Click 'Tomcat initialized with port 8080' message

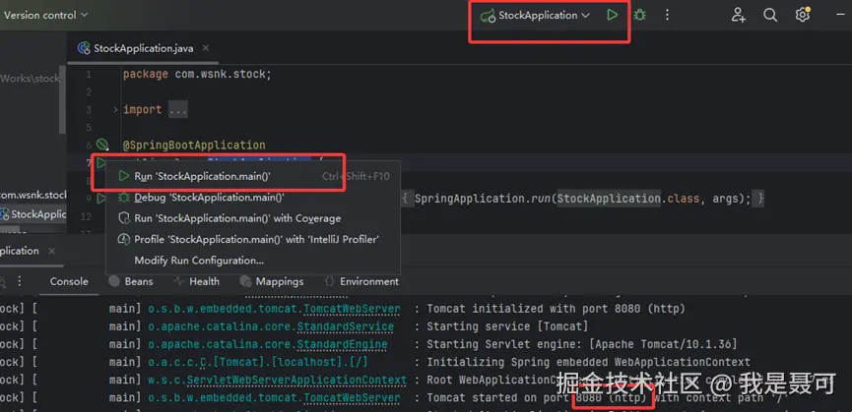click(556, 309)
